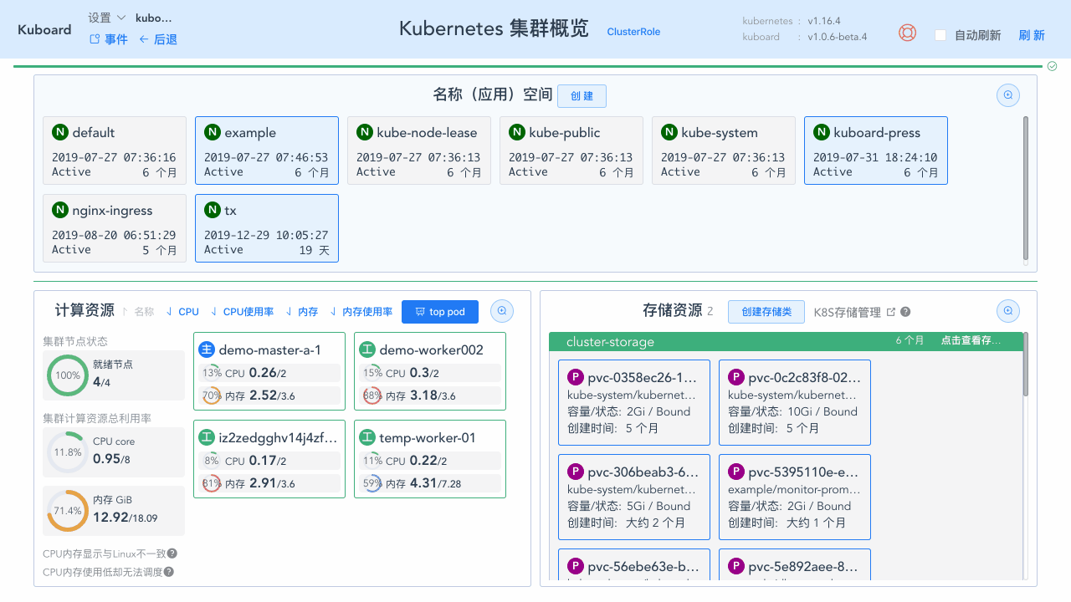Sort nodes by 内存

click(302, 312)
